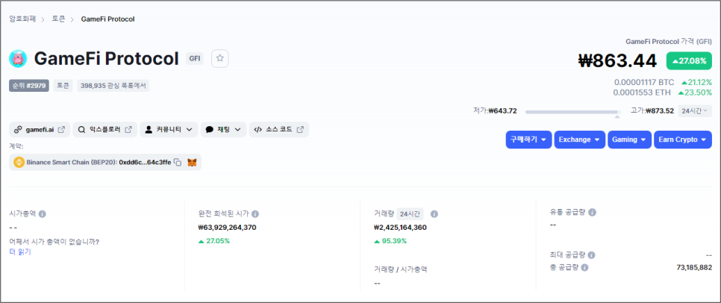Click the 0.0001553 ETH price
The image size is (721, 303).
click(643, 93)
